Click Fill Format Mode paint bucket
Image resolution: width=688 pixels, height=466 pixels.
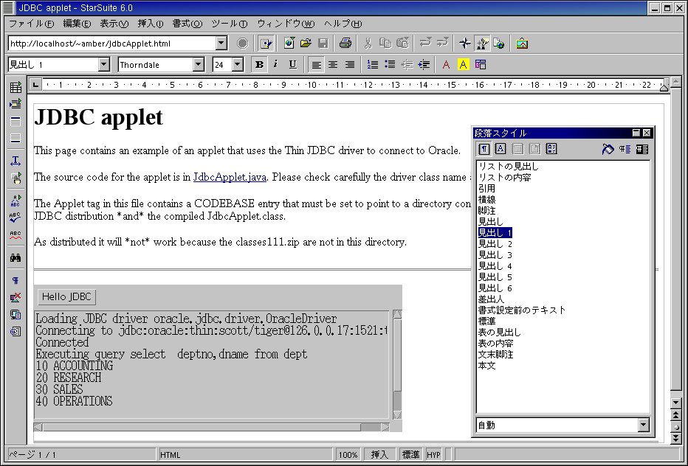(608, 149)
